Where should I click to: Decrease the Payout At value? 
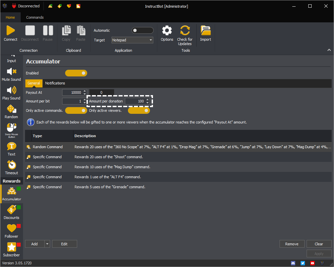click(85, 94)
